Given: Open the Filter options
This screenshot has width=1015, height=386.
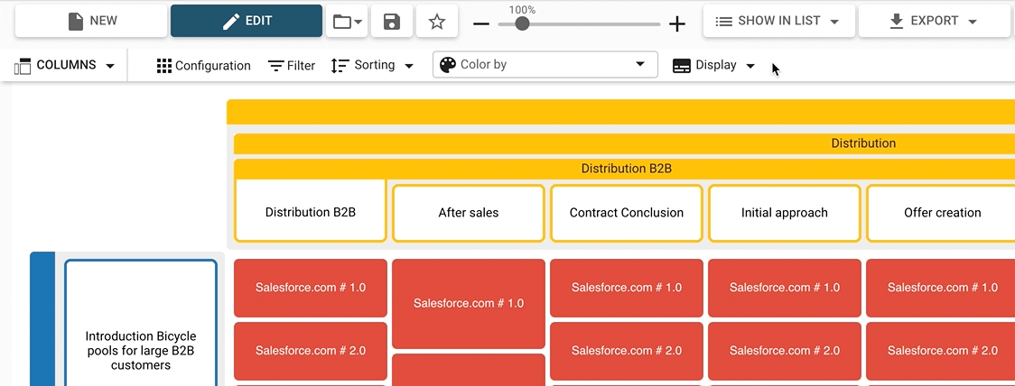Looking at the screenshot, I should pyautogui.click(x=292, y=66).
